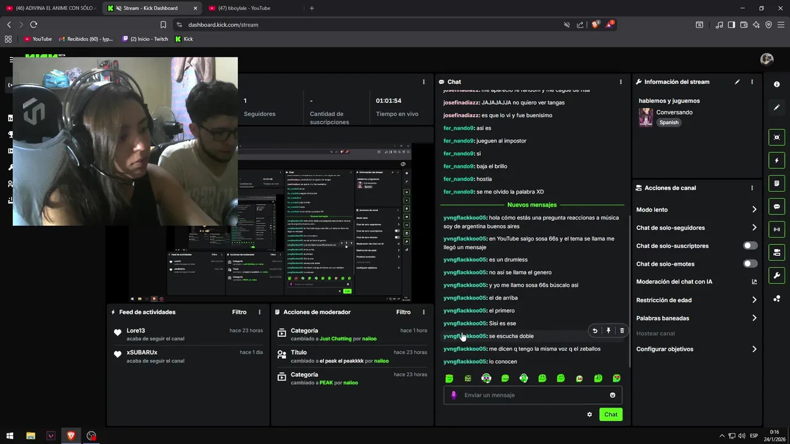Expand Configurar objetivos options
This screenshot has width=790, height=444.
(x=754, y=349)
